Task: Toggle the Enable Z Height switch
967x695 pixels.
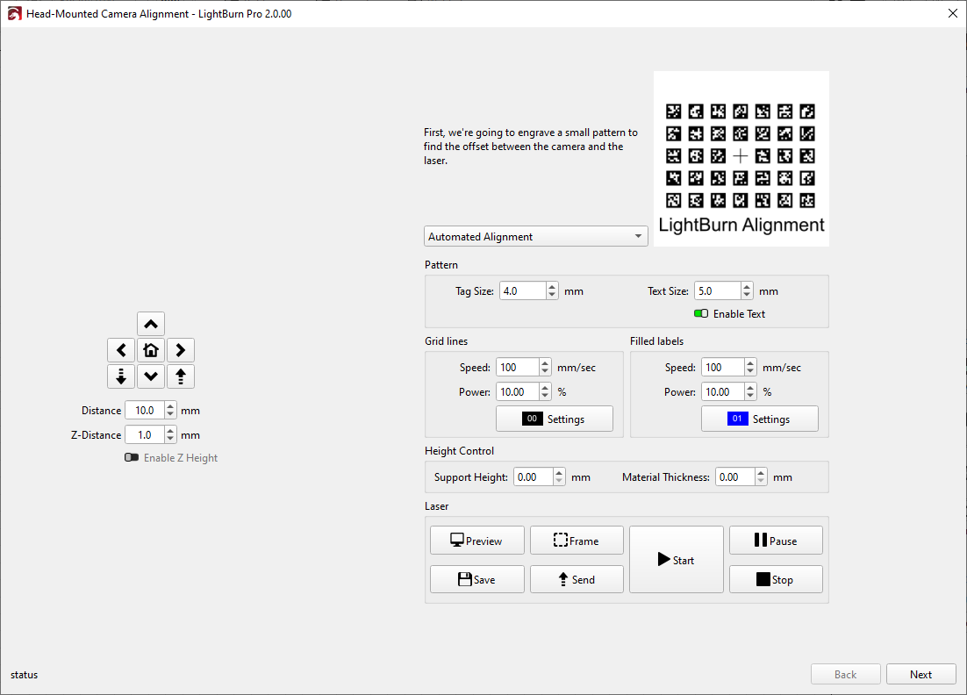Action: point(132,458)
